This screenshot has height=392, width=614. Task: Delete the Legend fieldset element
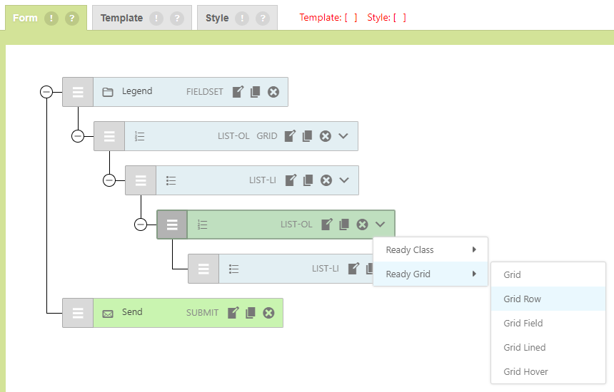click(273, 92)
